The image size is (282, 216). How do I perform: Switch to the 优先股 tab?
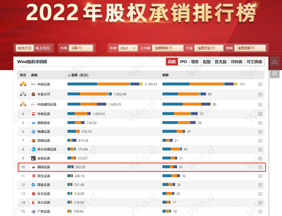click(x=221, y=62)
